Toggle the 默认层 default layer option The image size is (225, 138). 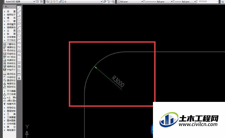(10, 101)
